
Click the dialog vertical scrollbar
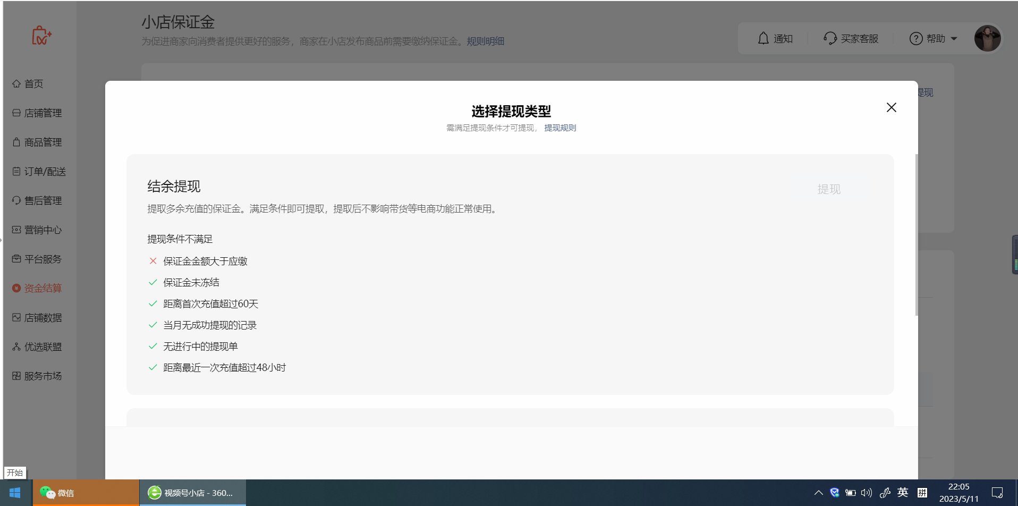917,235
